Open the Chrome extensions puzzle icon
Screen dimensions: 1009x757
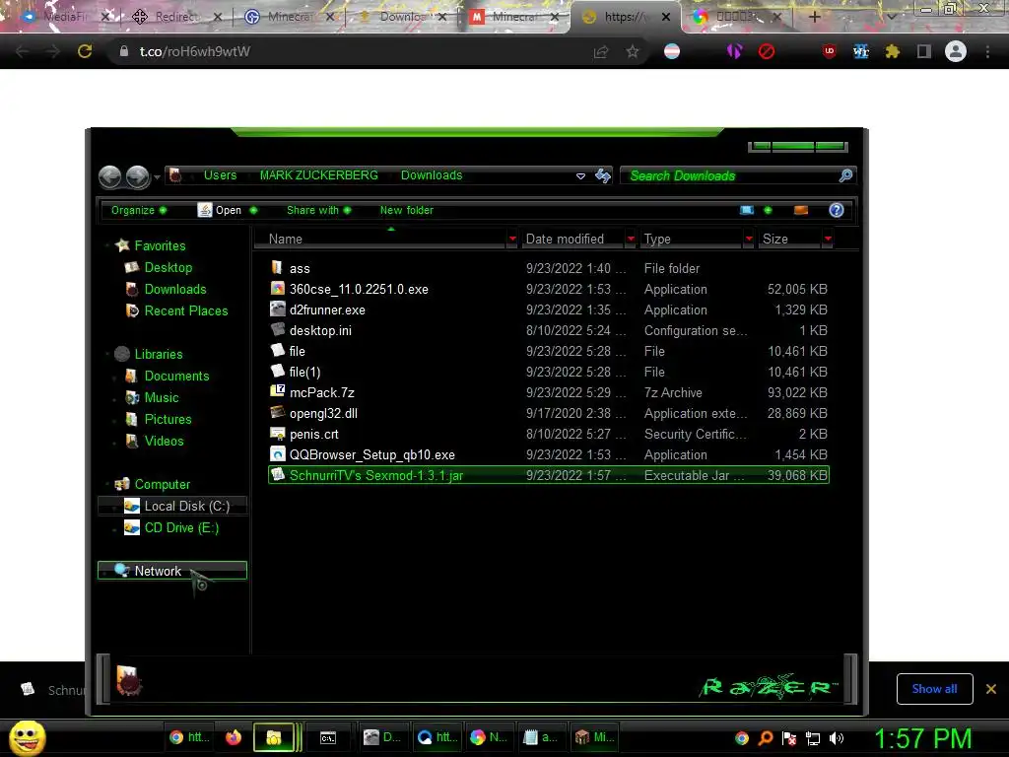coord(893,51)
